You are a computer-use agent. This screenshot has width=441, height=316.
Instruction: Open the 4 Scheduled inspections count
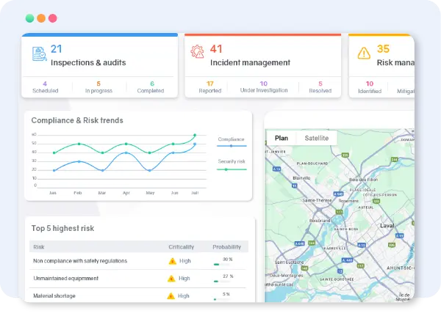pyautogui.click(x=45, y=87)
